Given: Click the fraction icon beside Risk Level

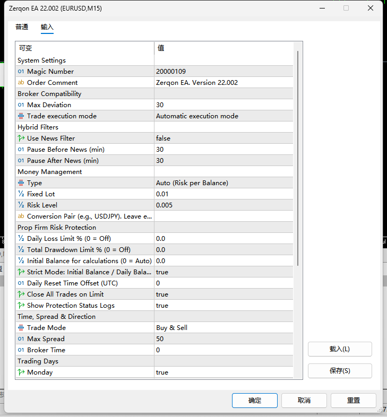Looking at the screenshot, I should point(21,205).
